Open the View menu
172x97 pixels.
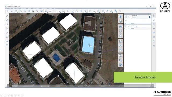pyautogui.click(x=13, y=8)
